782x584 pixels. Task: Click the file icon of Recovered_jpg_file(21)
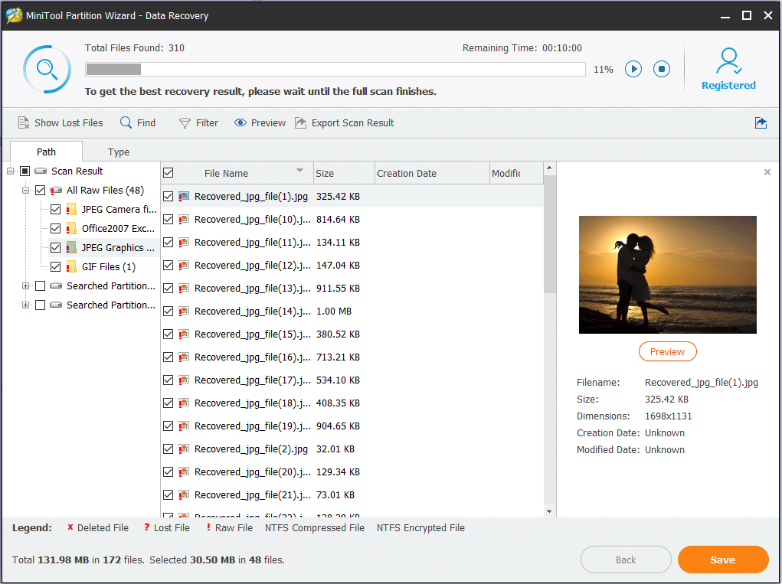coord(184,494)
